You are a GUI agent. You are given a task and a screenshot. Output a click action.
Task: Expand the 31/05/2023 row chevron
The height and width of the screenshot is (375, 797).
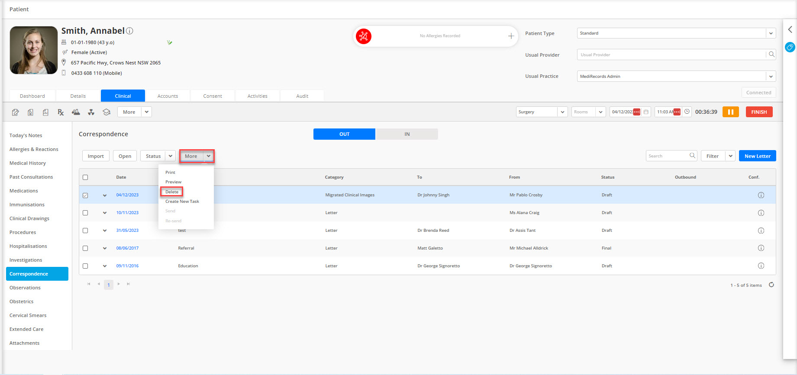[x=105, y=231]
